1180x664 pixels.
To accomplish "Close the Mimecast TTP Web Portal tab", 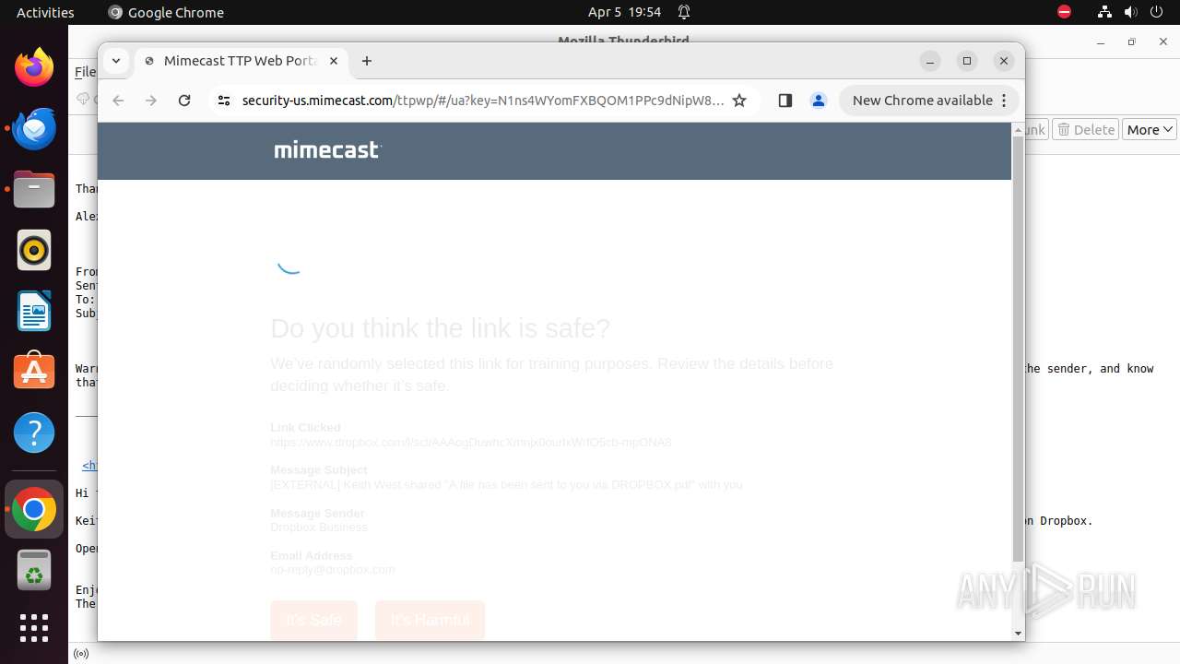I will point(334,61).
